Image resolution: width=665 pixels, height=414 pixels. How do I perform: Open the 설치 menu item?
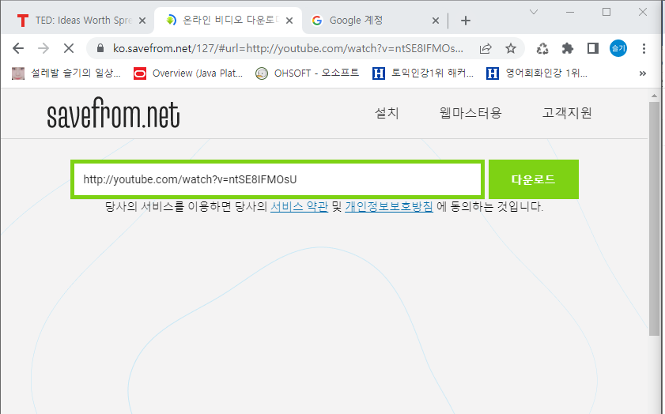(387, 113)
